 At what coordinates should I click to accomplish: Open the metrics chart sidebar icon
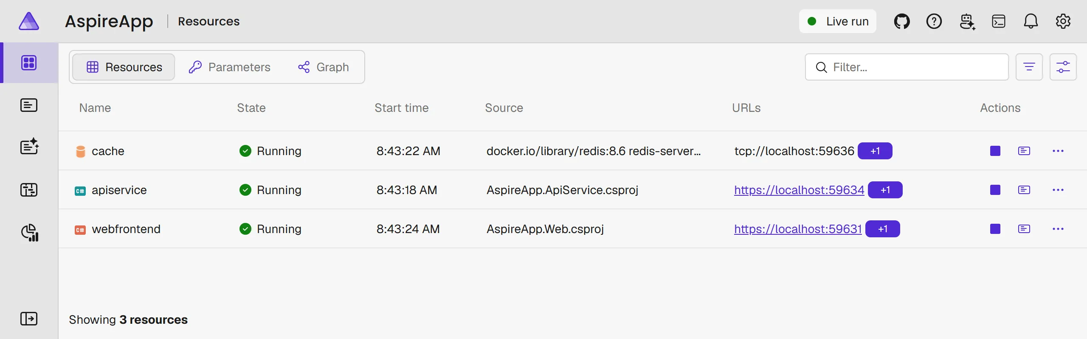pyautogui.click(x=30, y=233)
